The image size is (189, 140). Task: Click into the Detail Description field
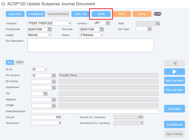click(95, 112)
